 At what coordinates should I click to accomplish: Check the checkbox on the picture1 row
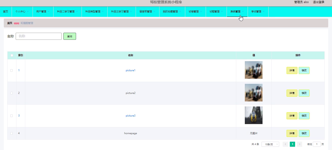(11, 70)
